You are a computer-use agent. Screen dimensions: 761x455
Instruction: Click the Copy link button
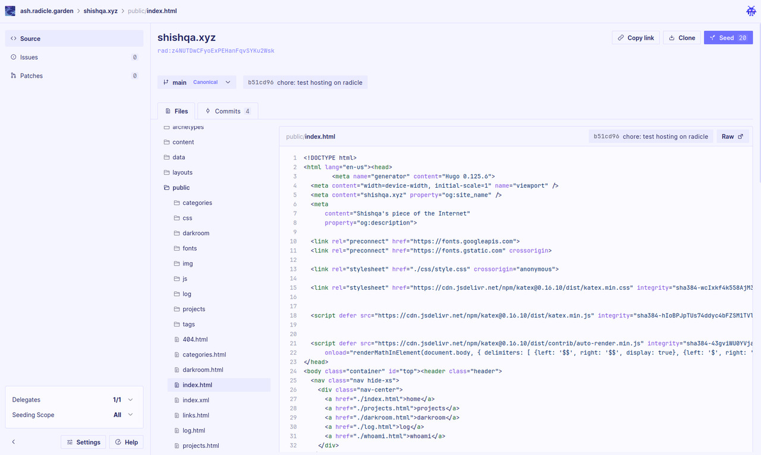point(635,37)
